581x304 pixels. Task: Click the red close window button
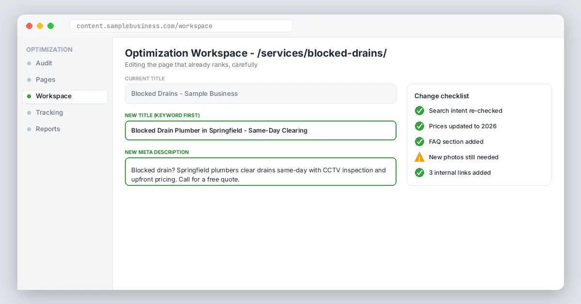coord(29,26)
